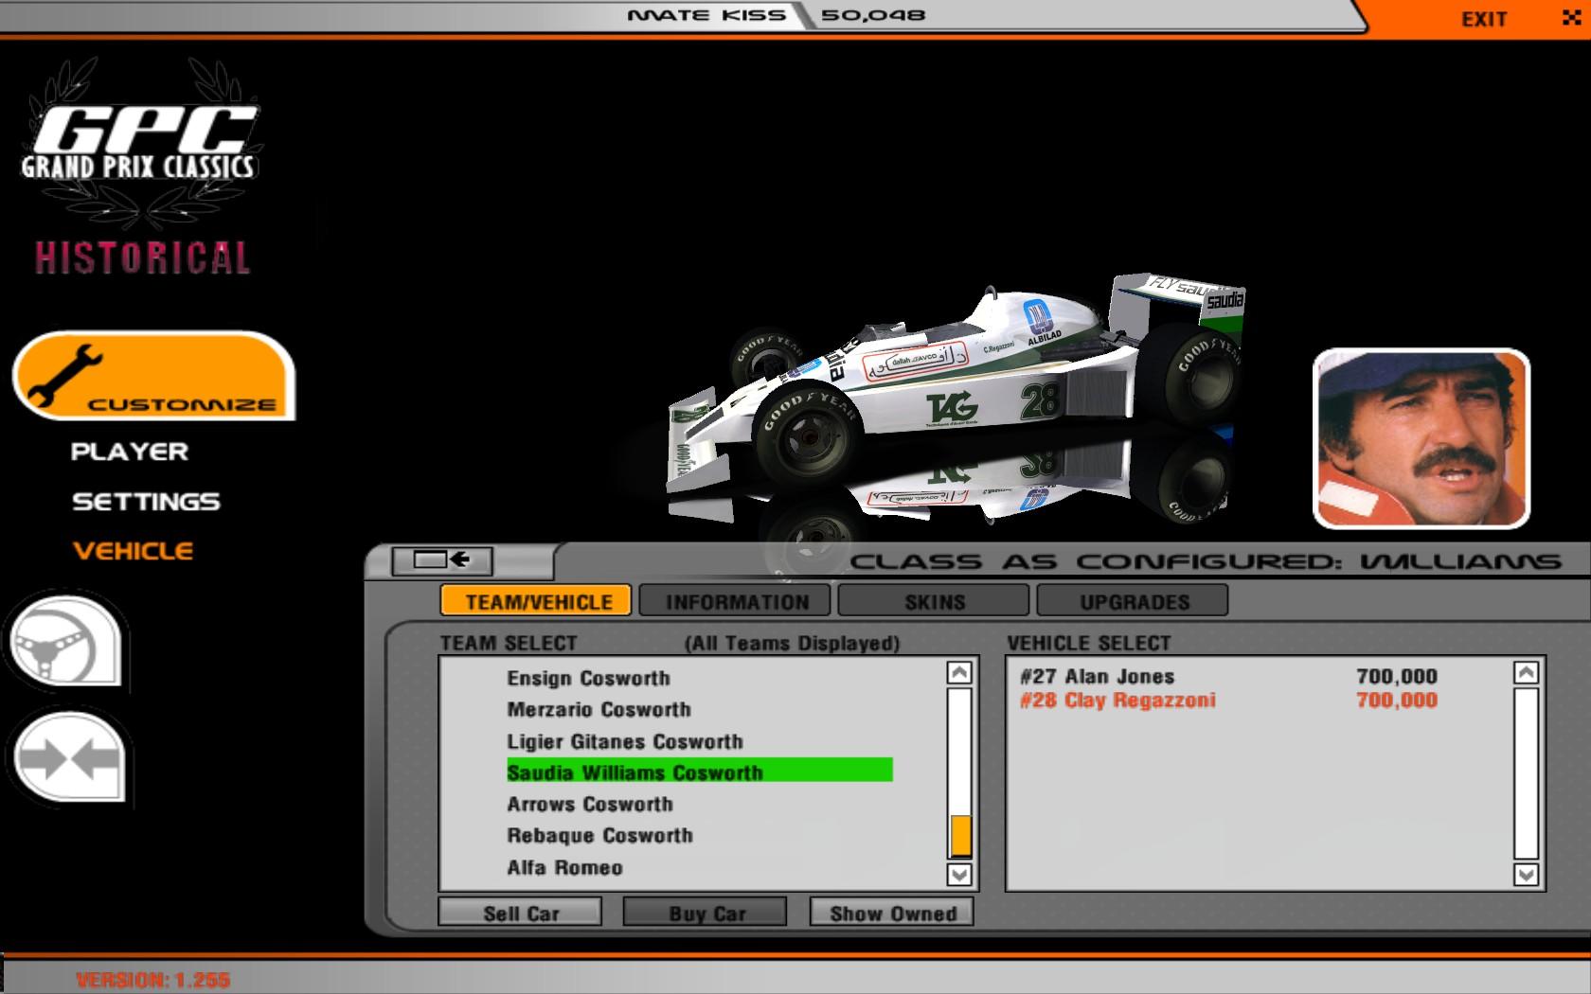The width and height of the screenshot is (1591, 994).
Task: Click the Buy Car button
Action: [706, 913]
